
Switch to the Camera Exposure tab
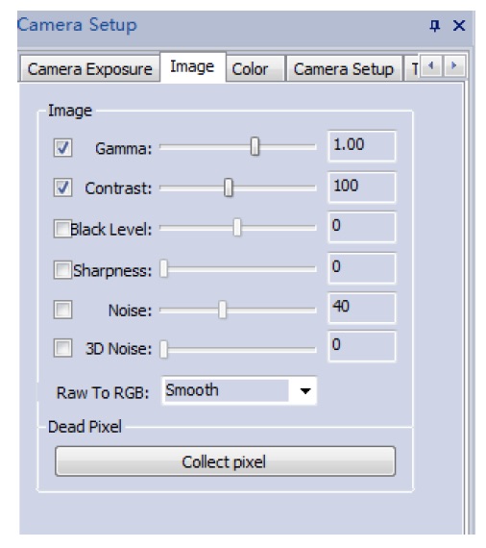click(x=89, y=69)
